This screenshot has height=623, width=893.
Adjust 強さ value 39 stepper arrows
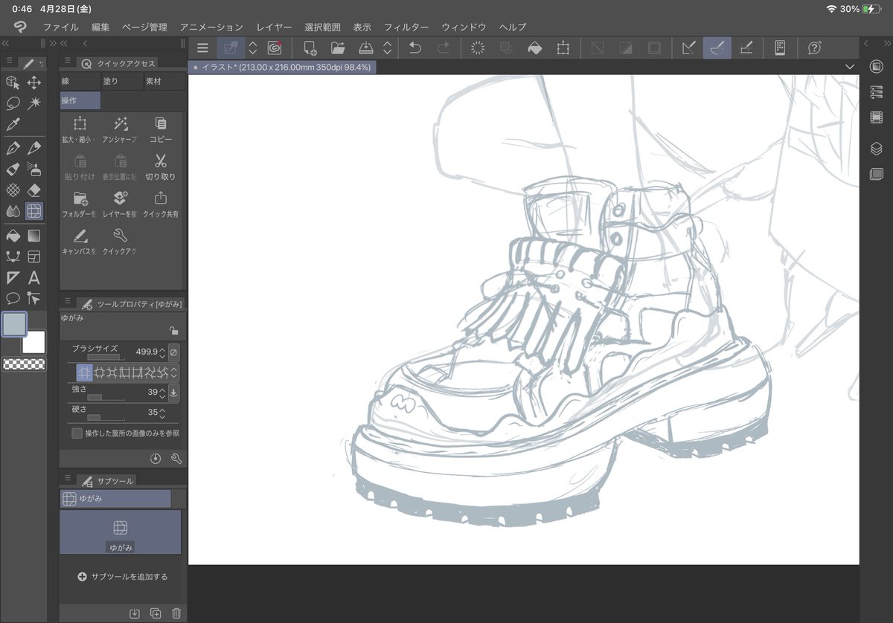click(x=162, y=392)
